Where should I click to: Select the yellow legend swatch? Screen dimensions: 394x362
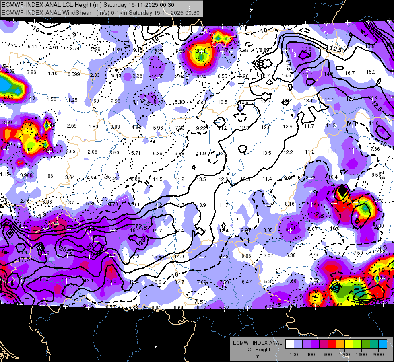point(349,344)
